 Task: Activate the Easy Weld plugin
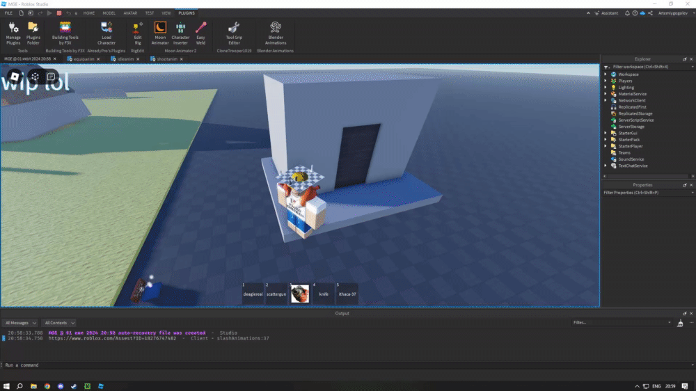coord(200,33)
